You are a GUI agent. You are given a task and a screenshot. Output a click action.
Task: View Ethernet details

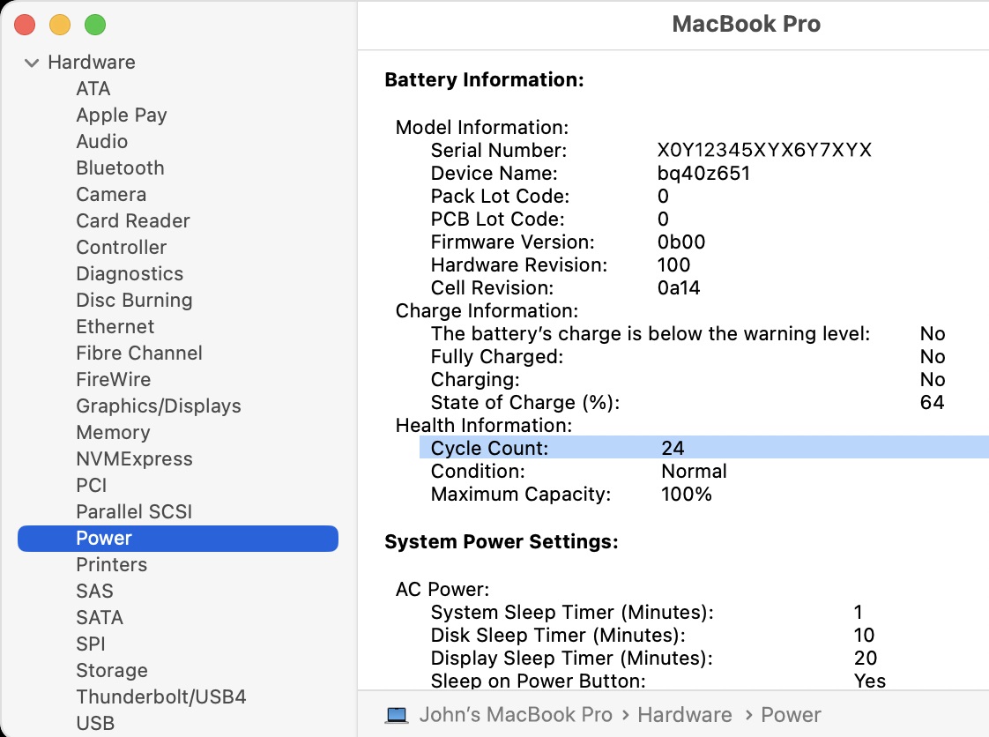(115, 326)
